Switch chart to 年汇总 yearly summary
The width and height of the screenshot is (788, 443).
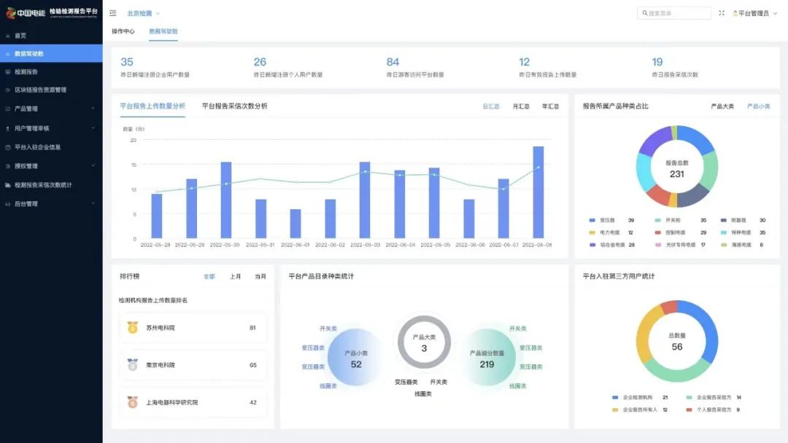click(550, 106)
